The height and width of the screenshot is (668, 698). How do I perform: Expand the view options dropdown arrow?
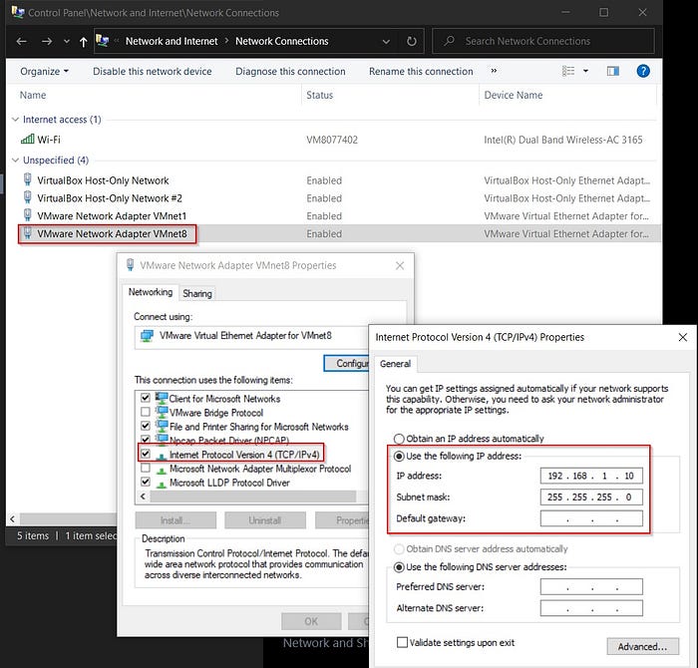585,72
